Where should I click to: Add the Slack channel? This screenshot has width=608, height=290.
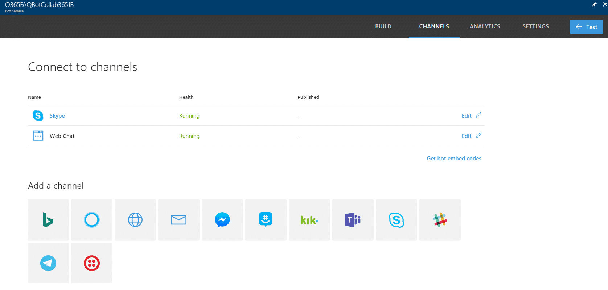(x=440, y=220)
